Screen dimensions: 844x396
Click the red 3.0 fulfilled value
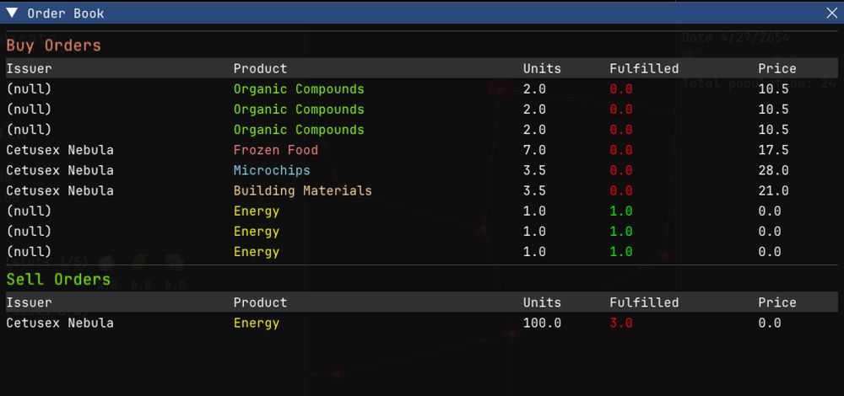[621, 323]
